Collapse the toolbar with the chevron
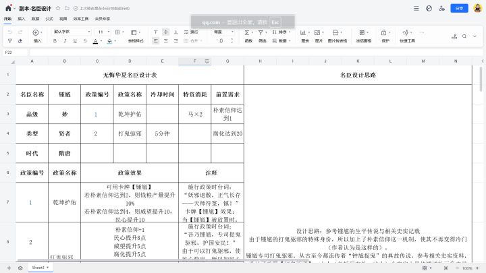Screen dimensions: 486x273 (475, 36)
